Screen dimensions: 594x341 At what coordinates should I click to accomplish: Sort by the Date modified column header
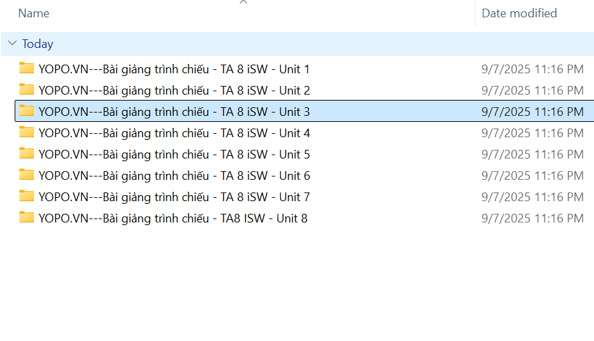click(x=519, y=13)
